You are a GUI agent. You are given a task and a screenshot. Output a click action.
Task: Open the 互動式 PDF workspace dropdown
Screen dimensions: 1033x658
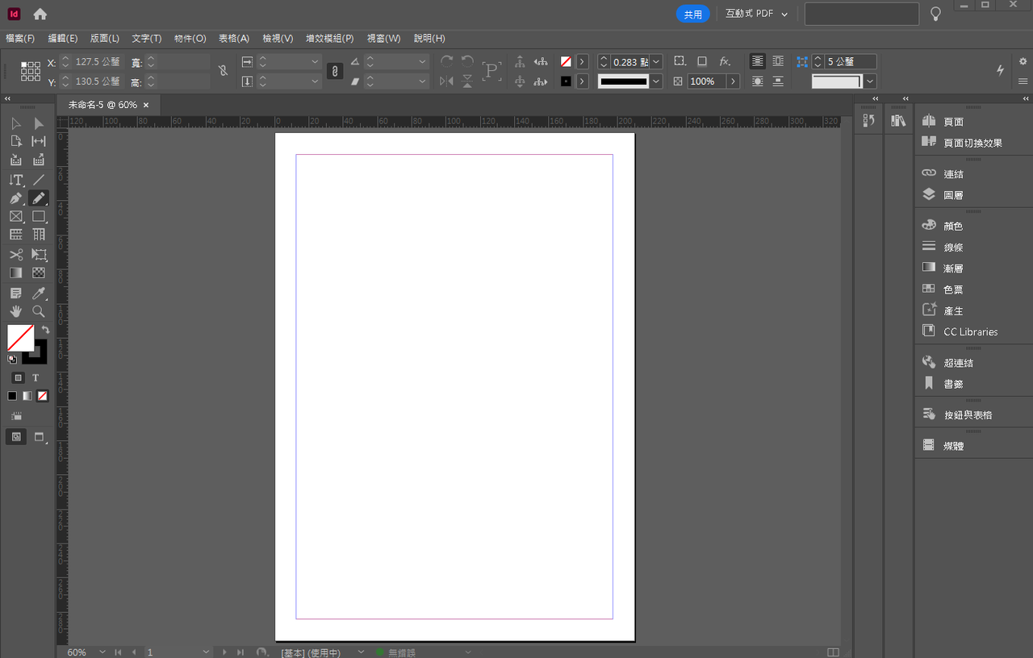(757, 14)
